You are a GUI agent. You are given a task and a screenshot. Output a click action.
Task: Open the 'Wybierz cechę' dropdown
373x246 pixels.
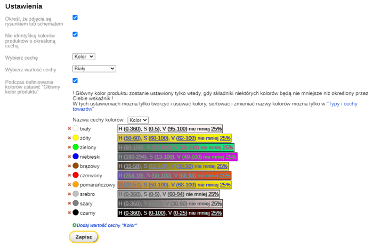tap(84, 56)
